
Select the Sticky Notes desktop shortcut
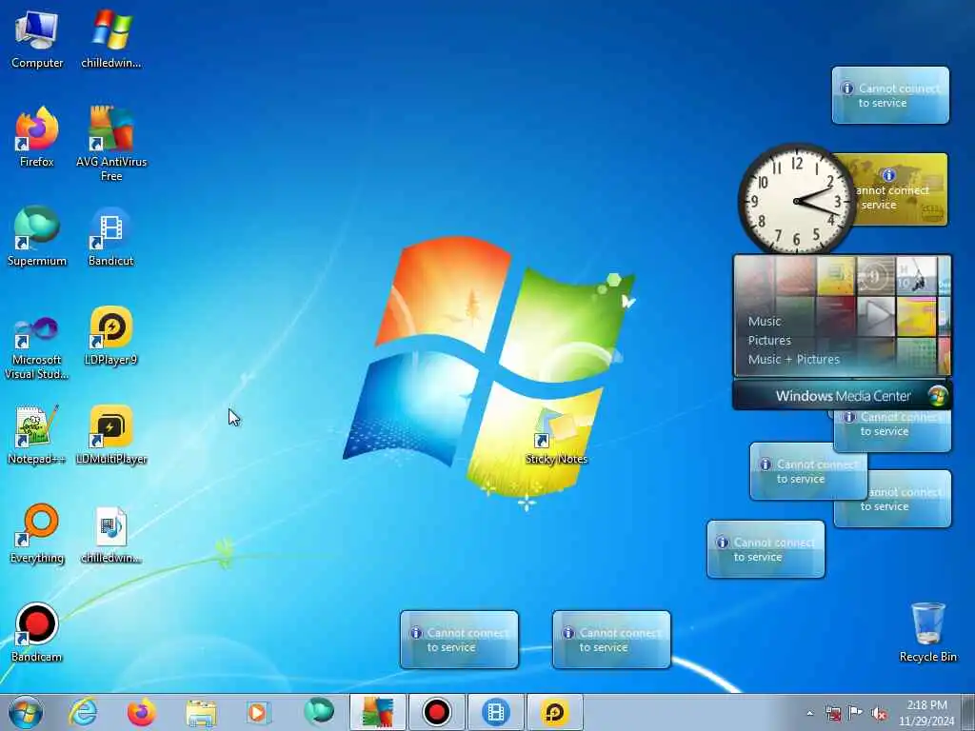tap(556, 436)
